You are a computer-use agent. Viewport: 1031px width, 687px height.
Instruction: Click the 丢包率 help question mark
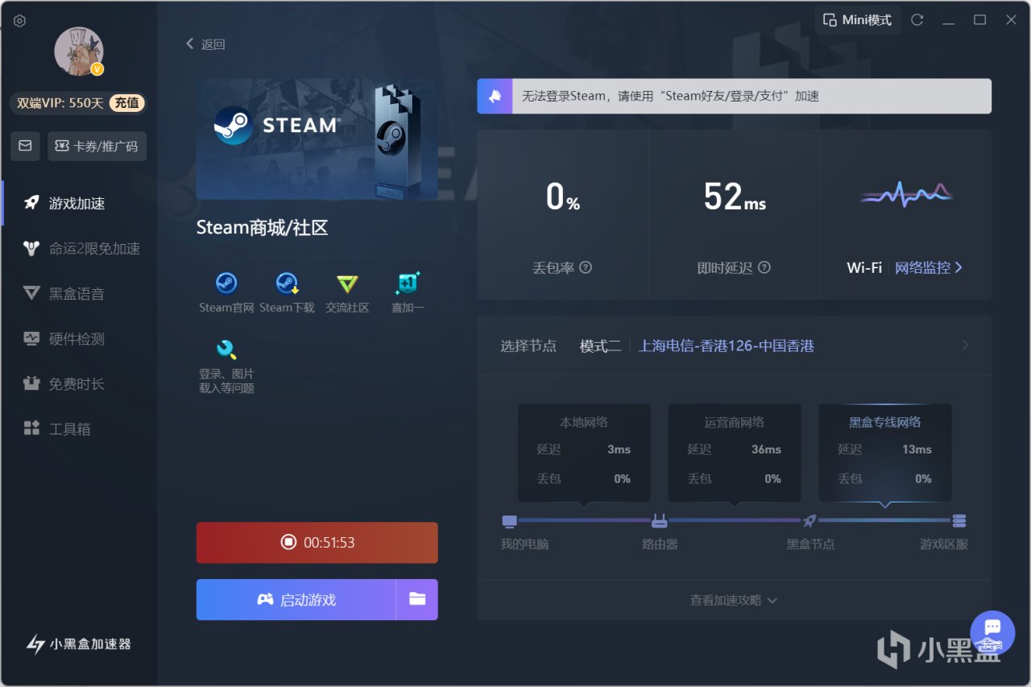pos(586,267)
